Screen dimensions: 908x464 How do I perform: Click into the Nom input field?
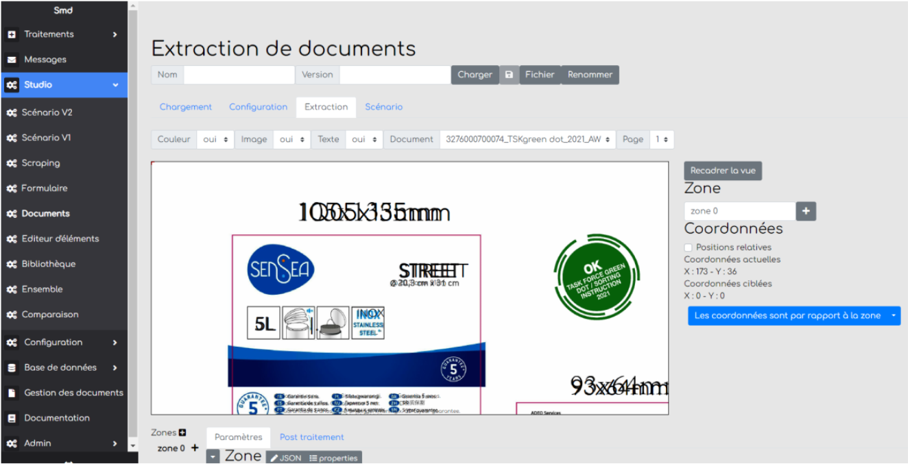pos(239,75)
